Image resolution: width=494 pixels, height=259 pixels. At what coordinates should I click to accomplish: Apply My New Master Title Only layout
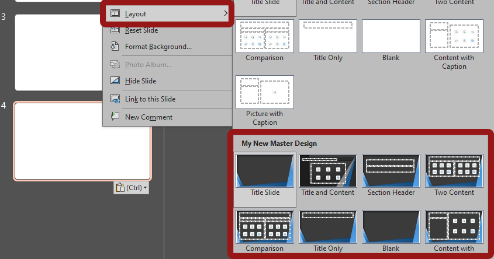pos(328,232)
